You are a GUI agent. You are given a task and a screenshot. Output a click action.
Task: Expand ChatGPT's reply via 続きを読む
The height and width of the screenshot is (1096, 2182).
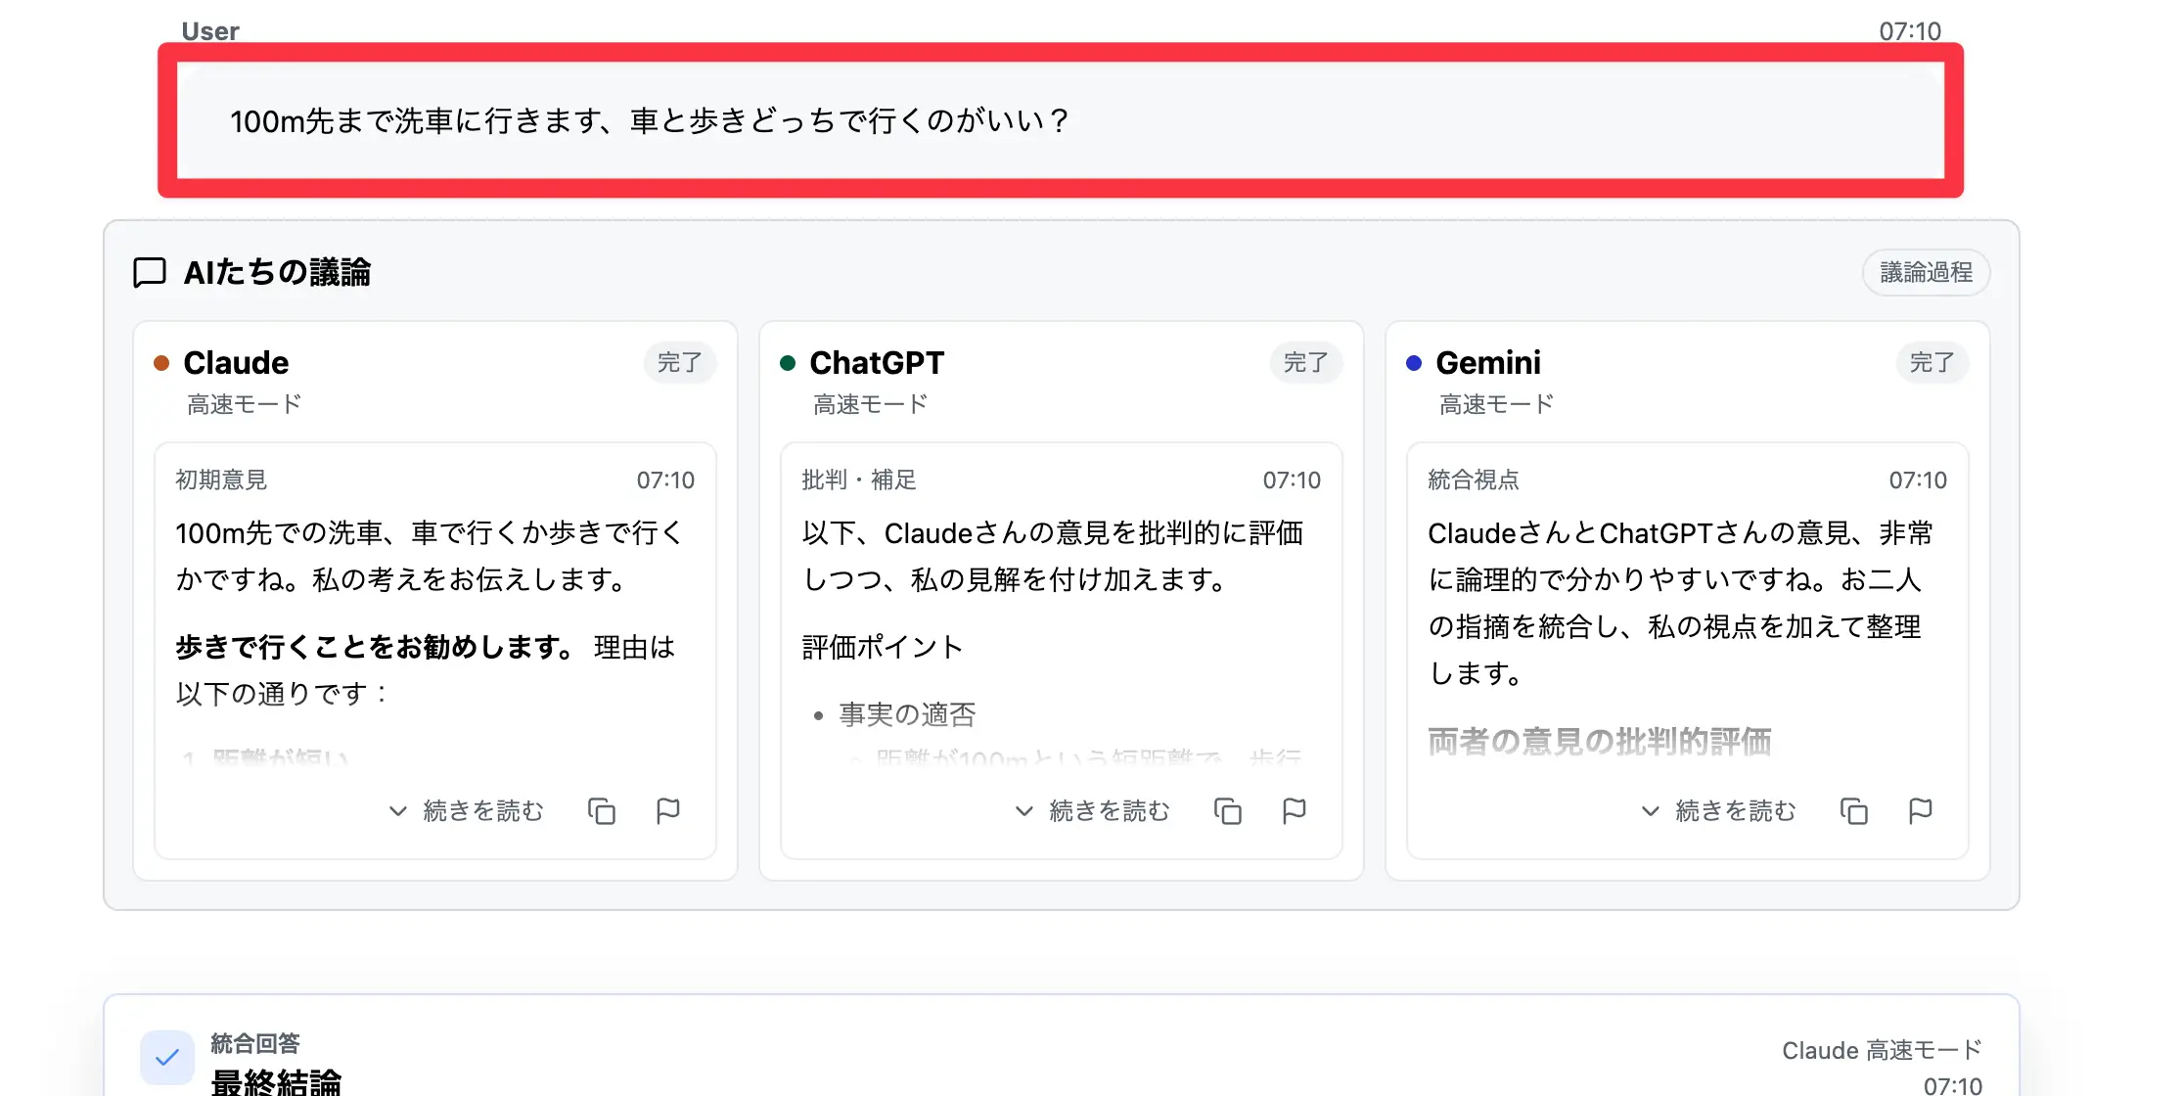1092,811
